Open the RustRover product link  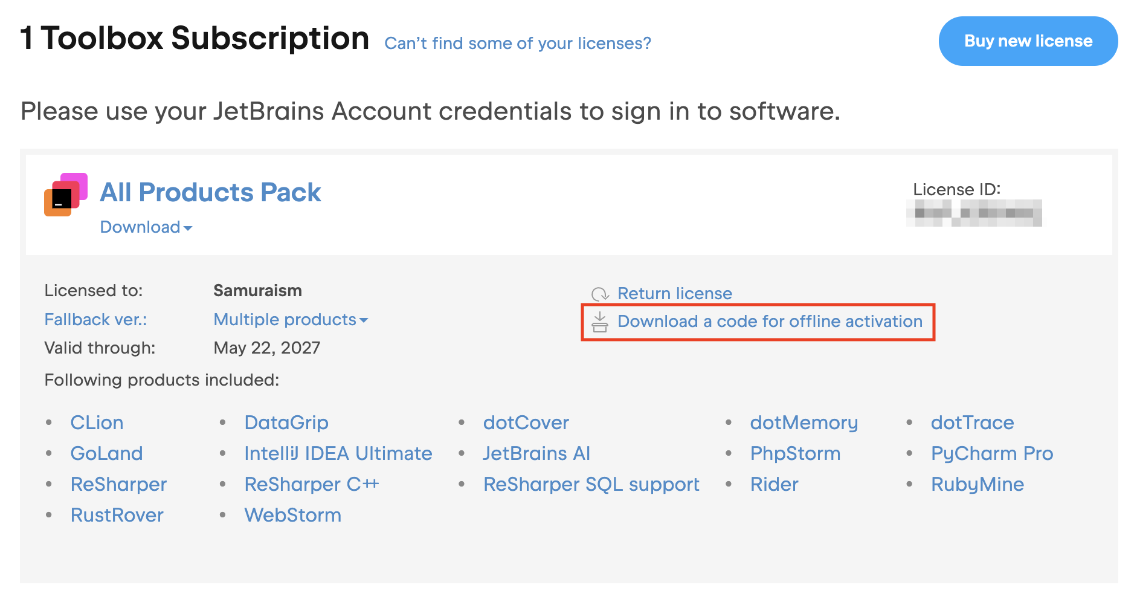click(117, 515)
